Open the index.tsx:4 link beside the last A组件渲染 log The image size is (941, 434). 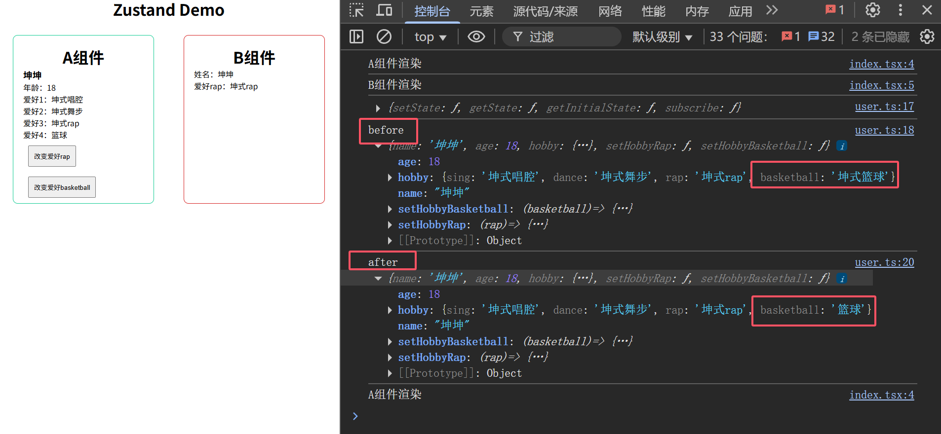coord(881,395)
